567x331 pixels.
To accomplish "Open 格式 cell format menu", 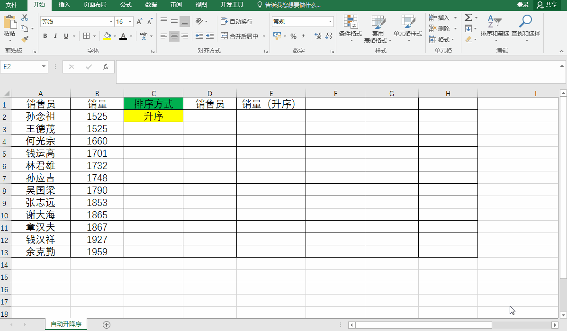I will click(x=441, y=39).
